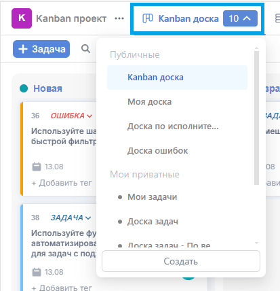Click teal status dot beside Новая
This screenshot has width=280, height=291.
(24, 88)
